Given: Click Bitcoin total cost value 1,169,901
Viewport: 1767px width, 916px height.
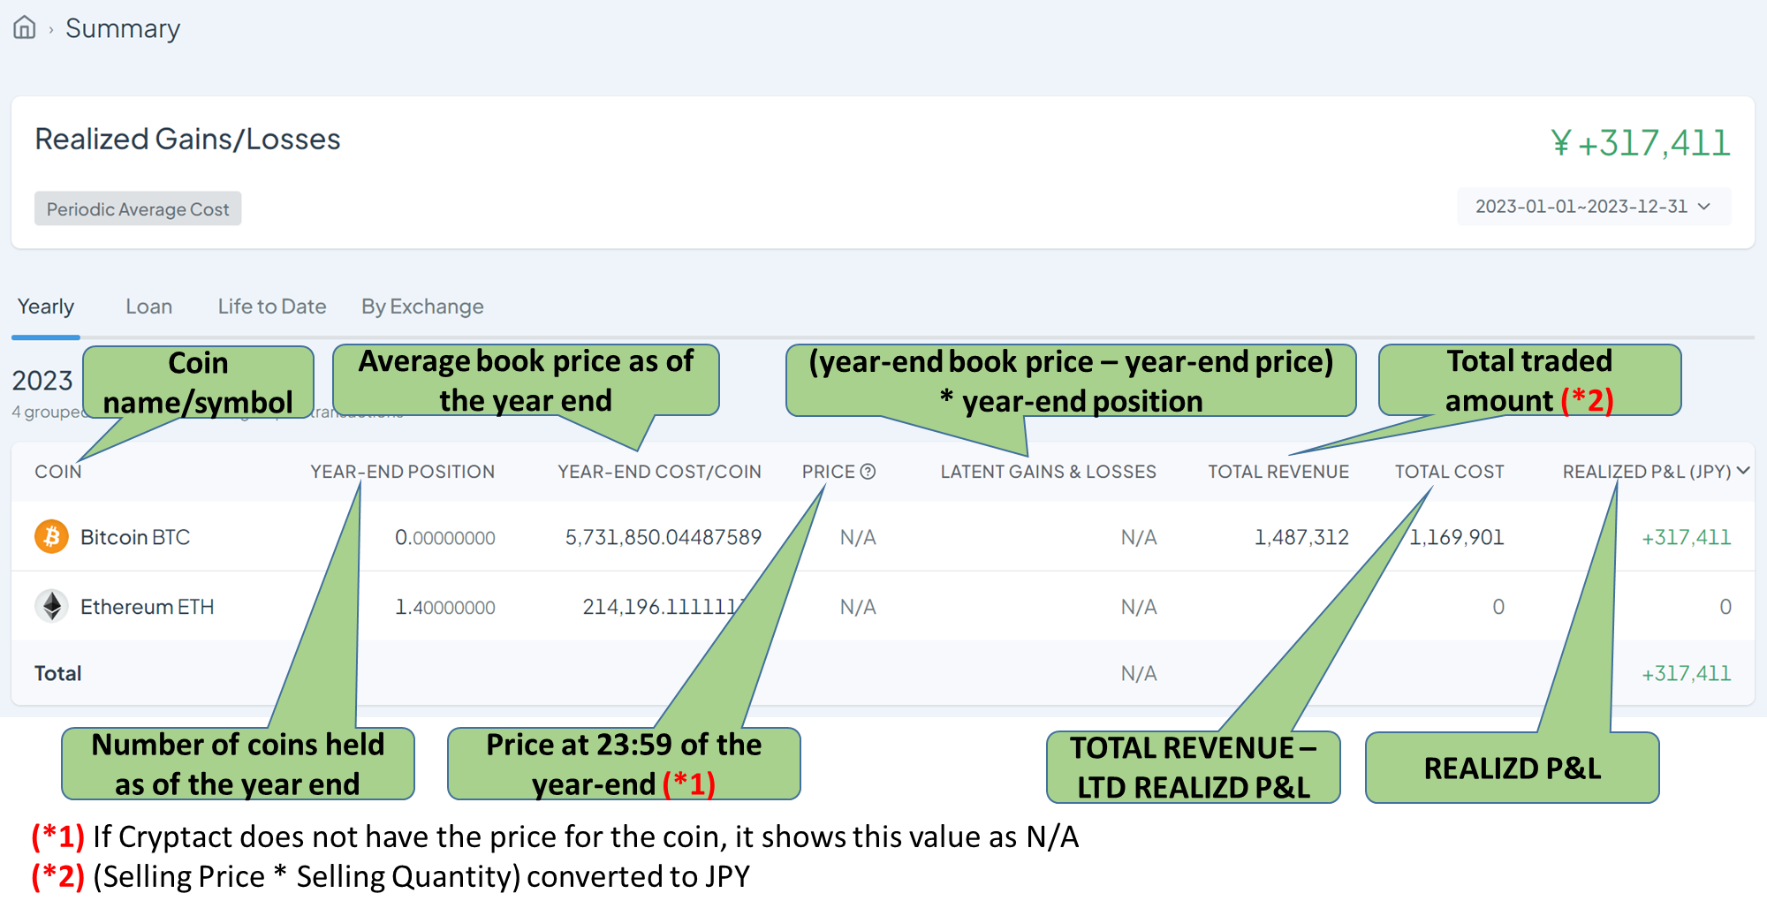Looking at the screenshot, I should 1457,537.
